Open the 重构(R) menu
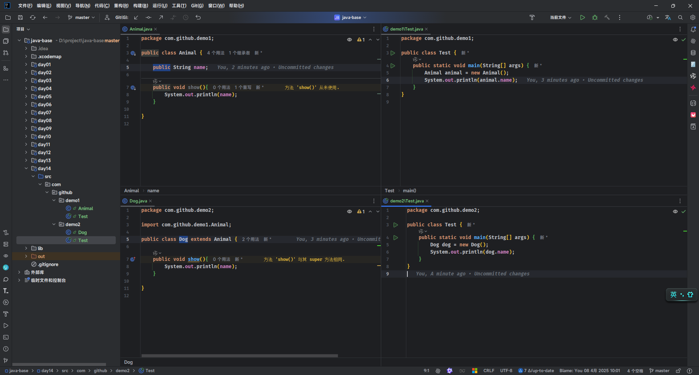 [x=121, y=6]
